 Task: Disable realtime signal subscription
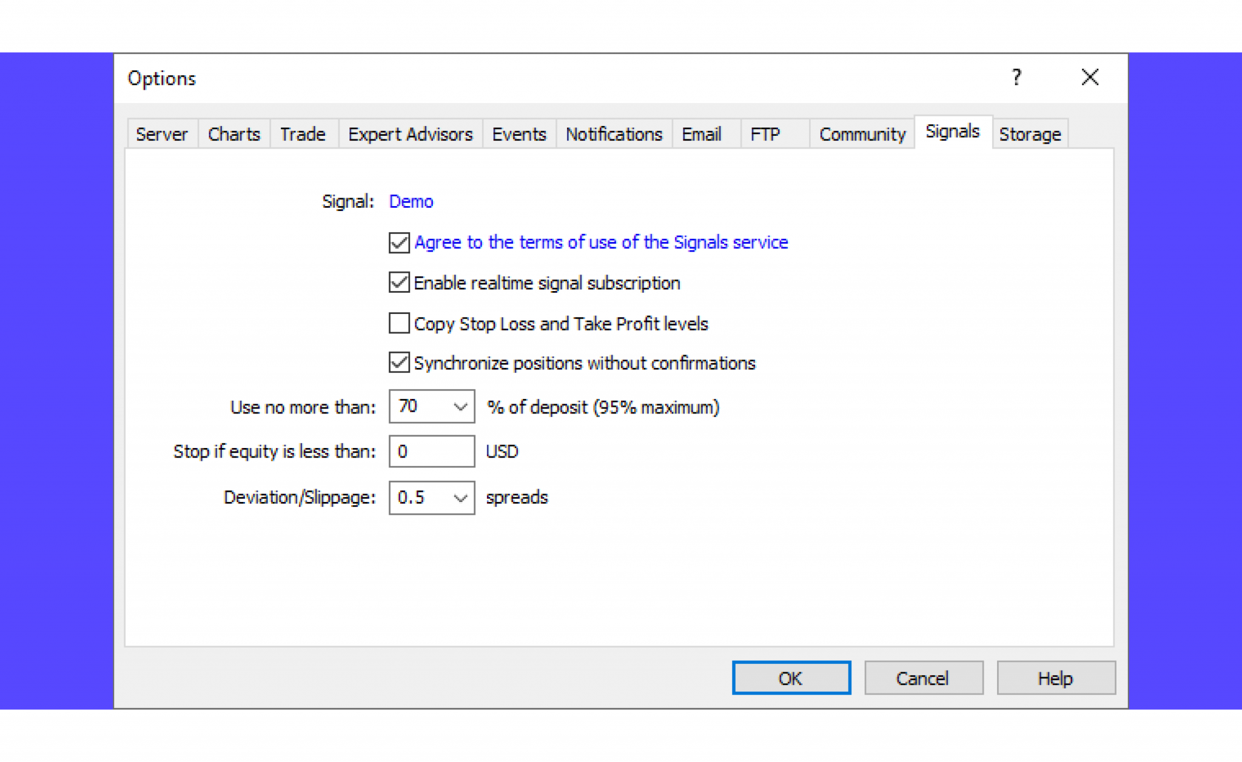[x=398, y=282]
